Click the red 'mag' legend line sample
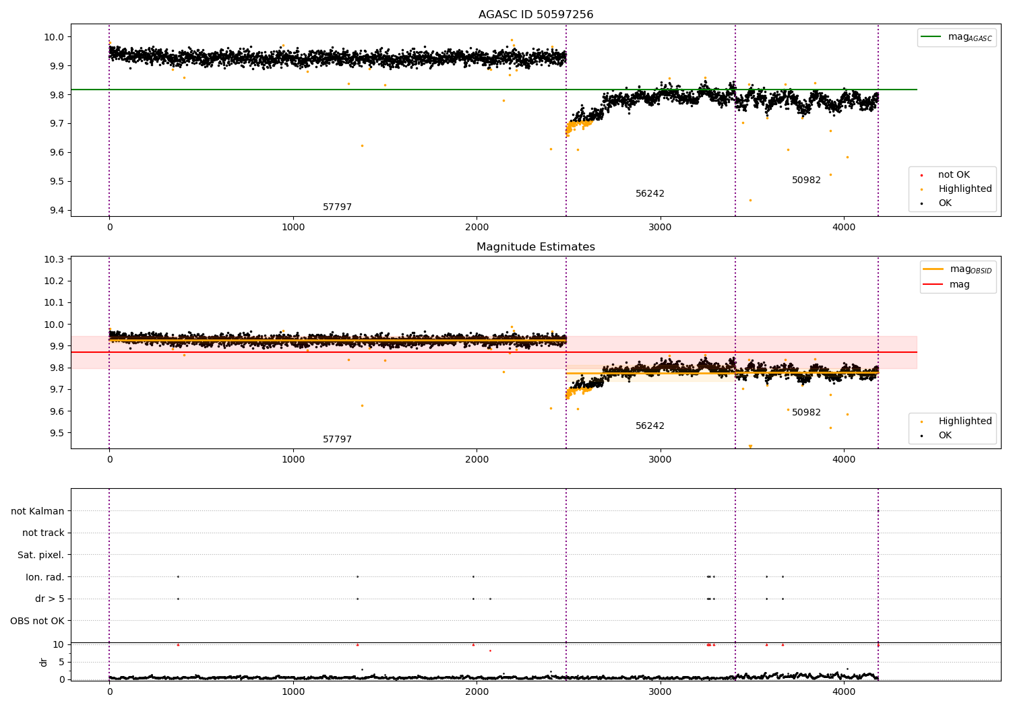 coord(933,284)
